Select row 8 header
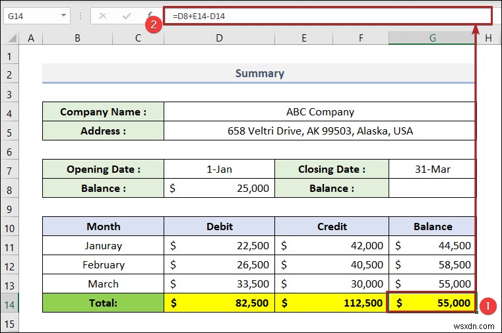Viewport: 502px width, 333px height. click(x=9, y=189)
